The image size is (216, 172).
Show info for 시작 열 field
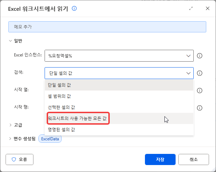pos(200,91)
